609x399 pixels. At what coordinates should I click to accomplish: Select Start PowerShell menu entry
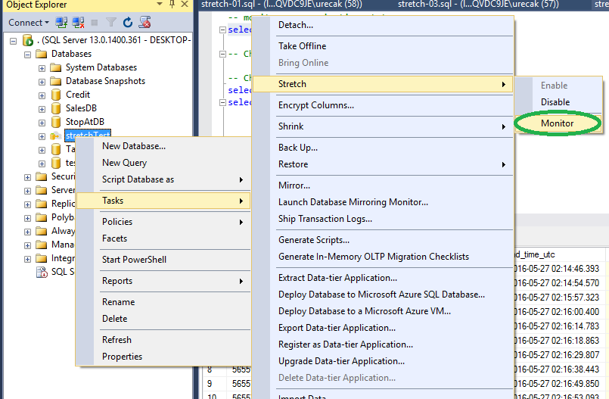pyautogui.click(x=163, y=260)
